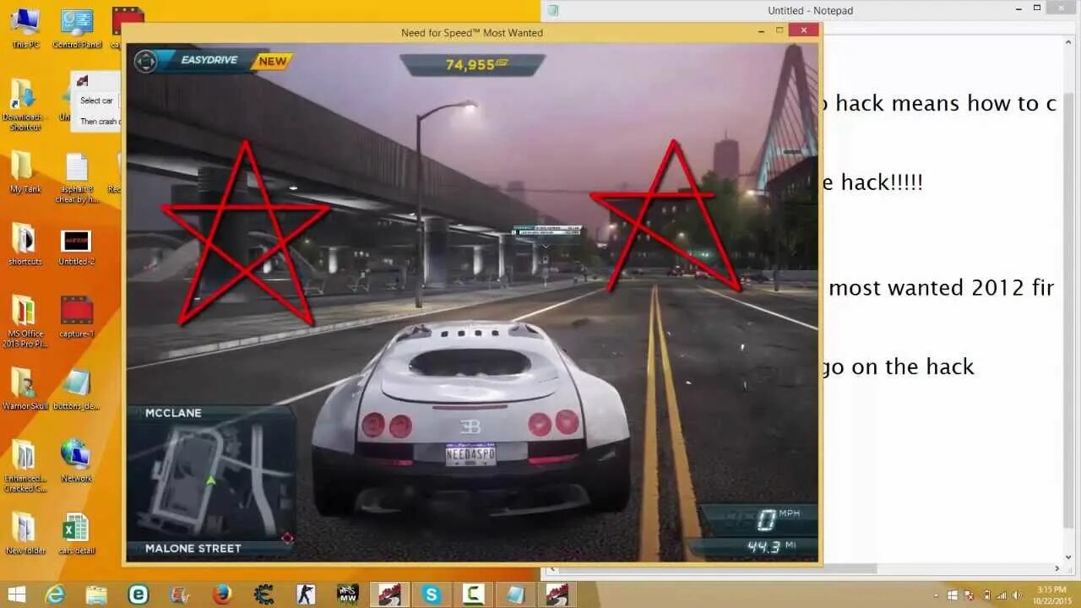Click the Need for Speed Most Wanted title bar
This screenshot has width=1081, height=608.
[x=471, y=32]
